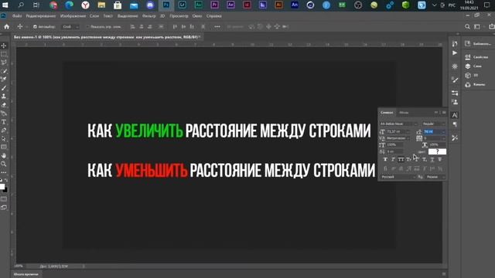
Task: Open the File menu
Action: [17, 15]
